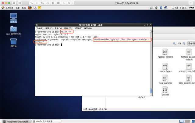
Task: Click the VM camera icon in Mac toolbar
Action: coord(58,3)
